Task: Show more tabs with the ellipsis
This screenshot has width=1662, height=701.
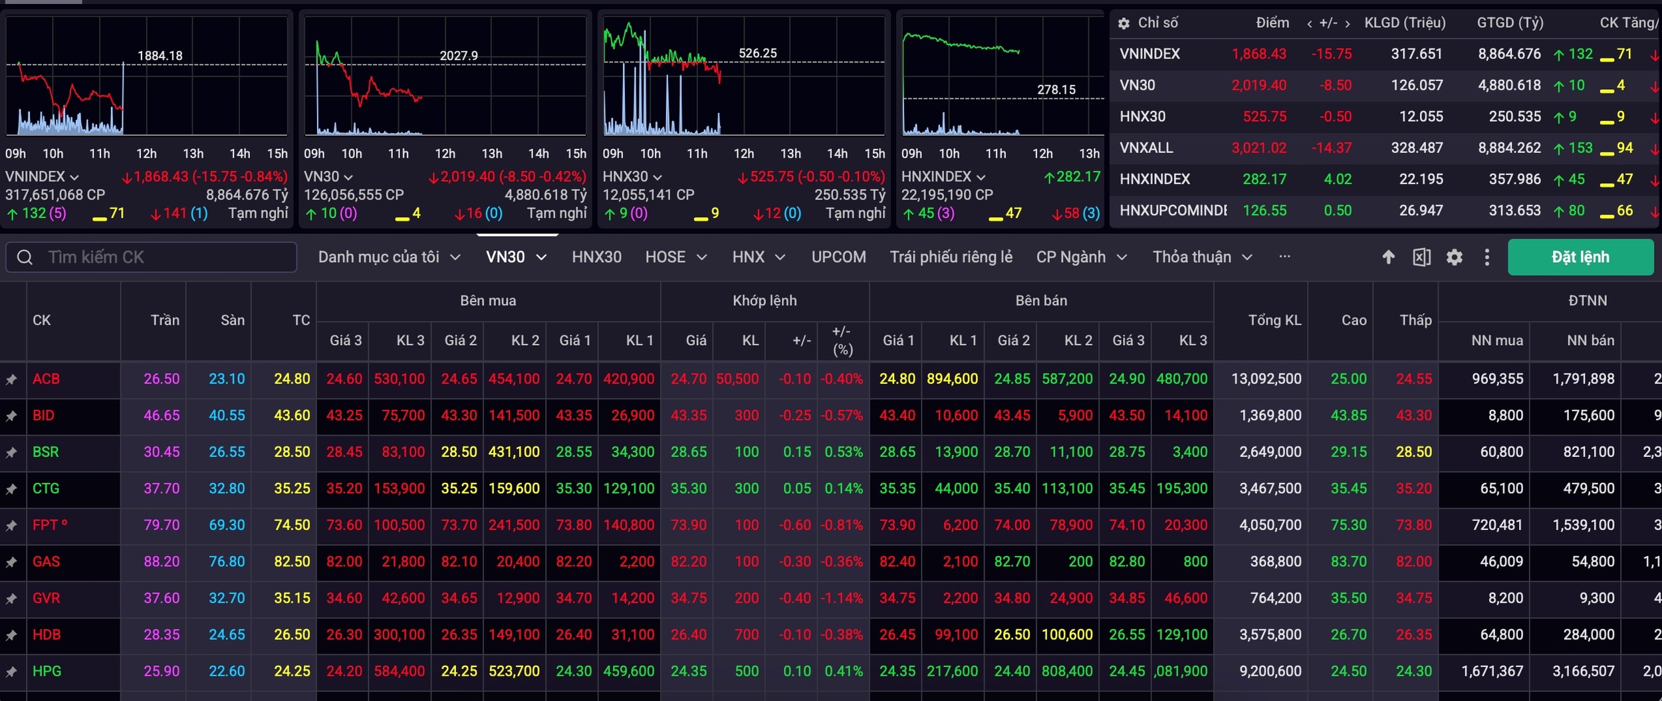Action: click(x=1284, y=256)
